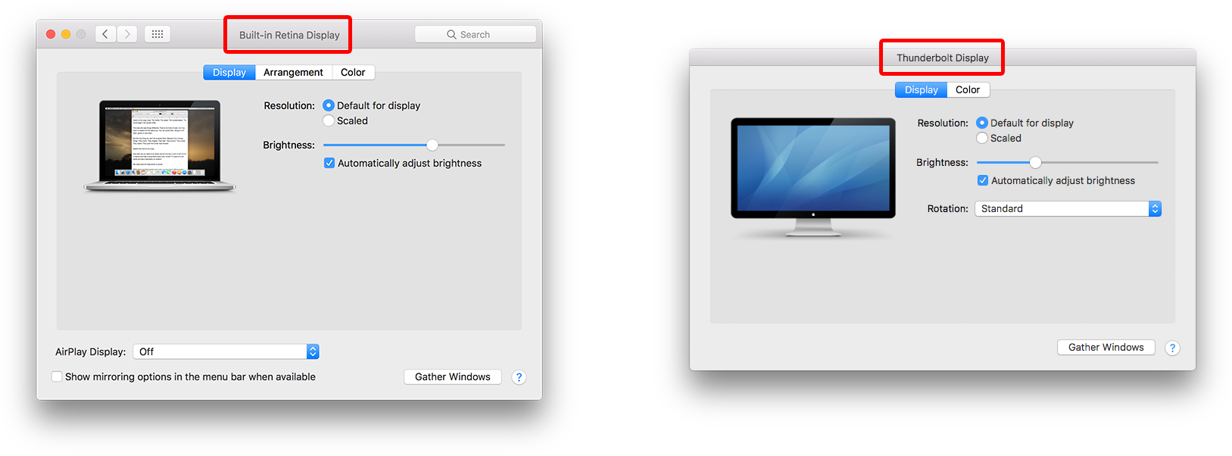The image size is (1232, 456).
Task: Click Gather Windows in Built-in Retina window
Action: click(453, 376)
